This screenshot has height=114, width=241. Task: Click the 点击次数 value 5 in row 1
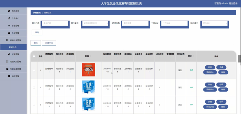tap(160, 70)
